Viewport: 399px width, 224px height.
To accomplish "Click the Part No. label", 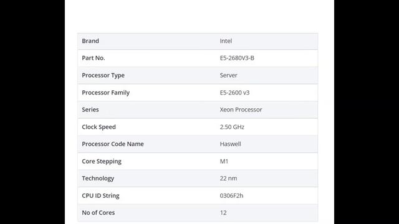I will pyautogui.click(x=94, y=58).
